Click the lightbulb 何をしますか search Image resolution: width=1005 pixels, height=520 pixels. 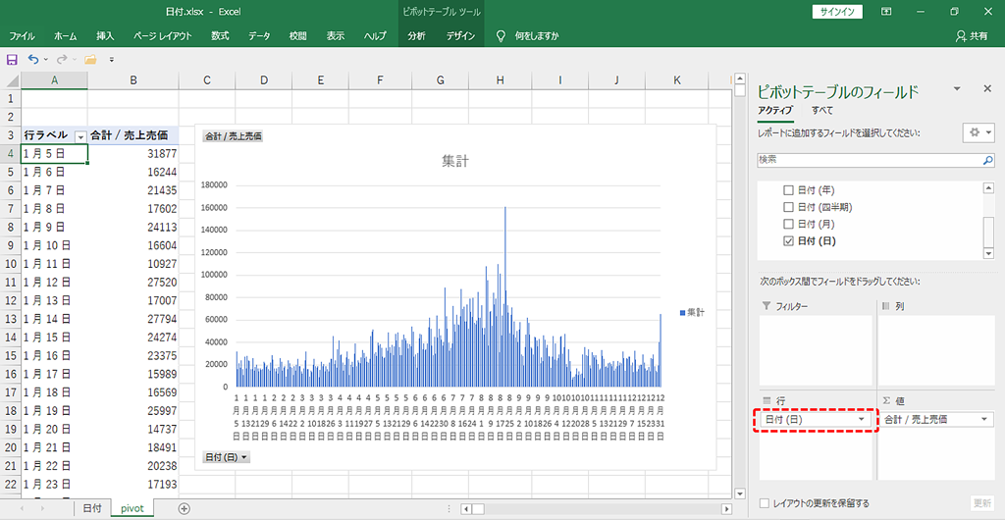pyautogui.click(x=527, y=36)
